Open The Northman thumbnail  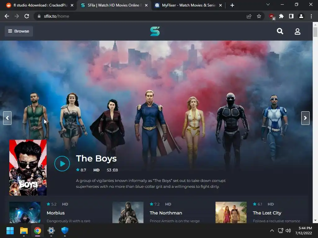pos(128,213)
